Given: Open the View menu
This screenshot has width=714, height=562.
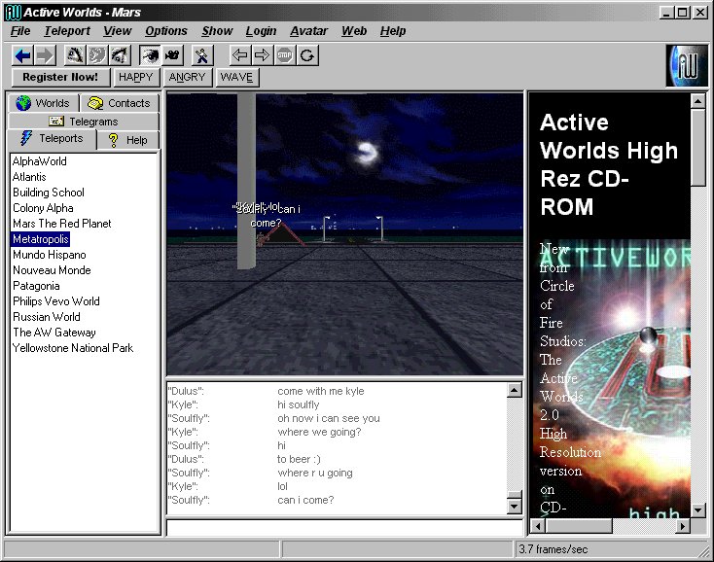Looking at the screenshot, I should point(117,31).
